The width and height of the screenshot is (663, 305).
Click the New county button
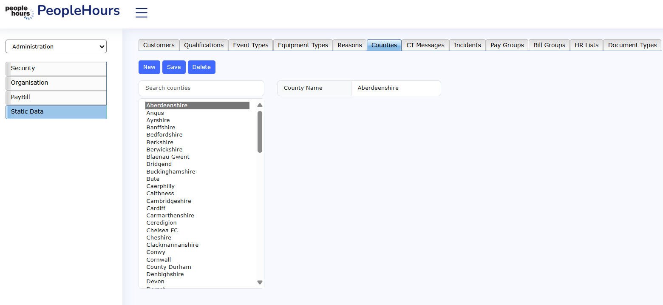click(x=149, y=67)
